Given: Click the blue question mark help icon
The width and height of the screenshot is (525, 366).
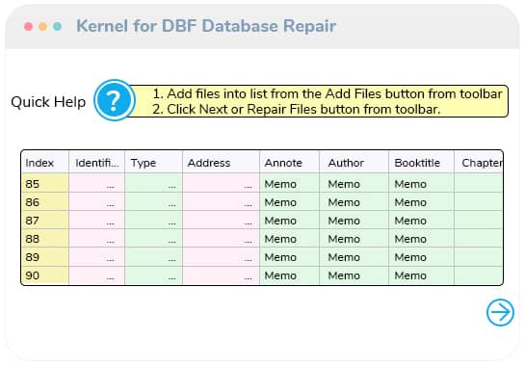Looking at the screenshot, I should point(115,100).
